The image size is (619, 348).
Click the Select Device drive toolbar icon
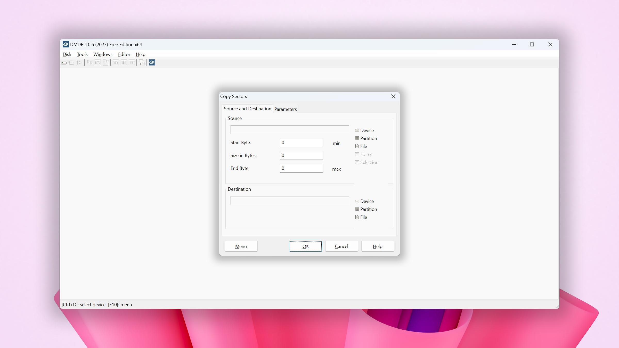pos(64,63)
